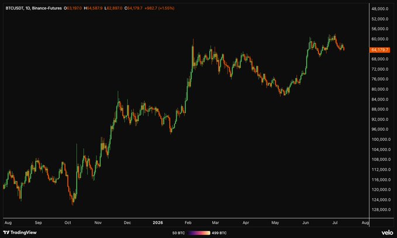Click the Oct label on the time axis
This screenshot has height=238, width=397.
pos(68,223)
